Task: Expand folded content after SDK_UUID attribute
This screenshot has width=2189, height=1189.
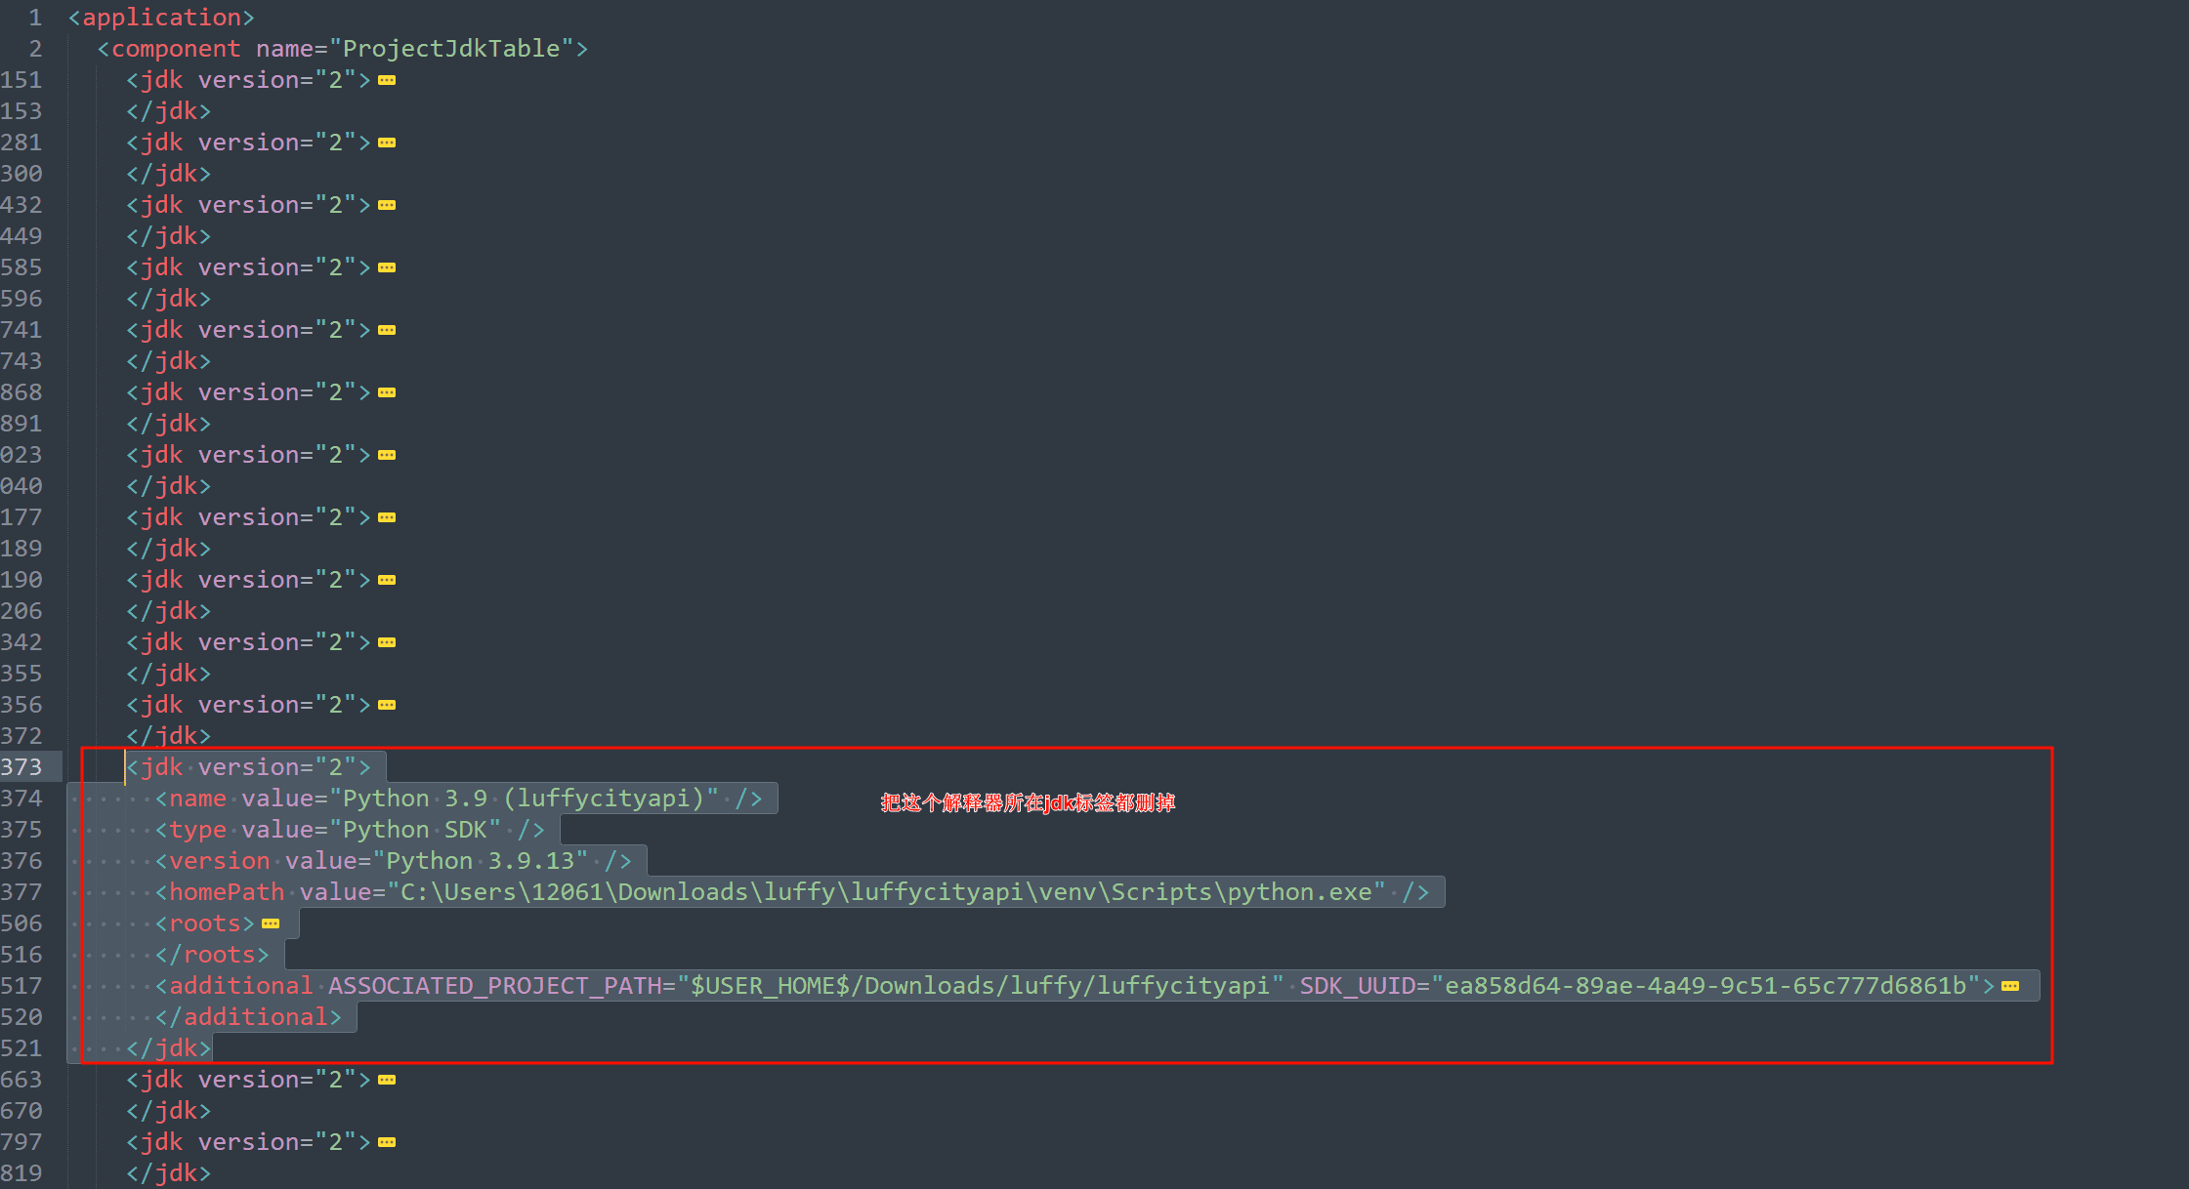Action: click(x=2010, y=986)
